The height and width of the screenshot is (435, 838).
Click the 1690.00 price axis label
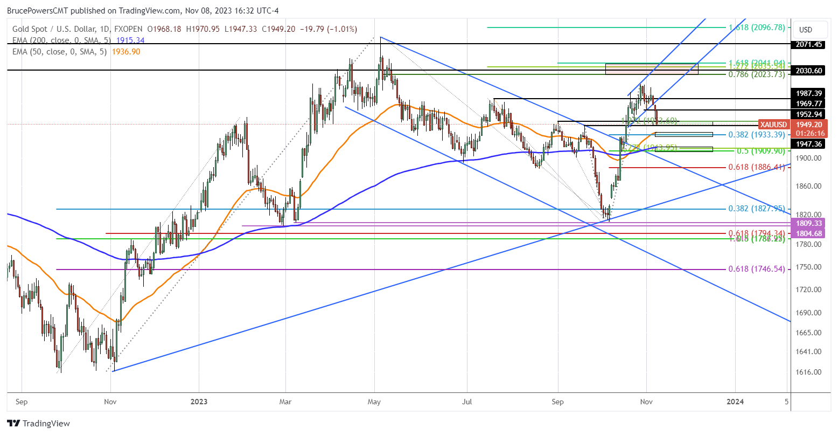(x=808, y=313)
